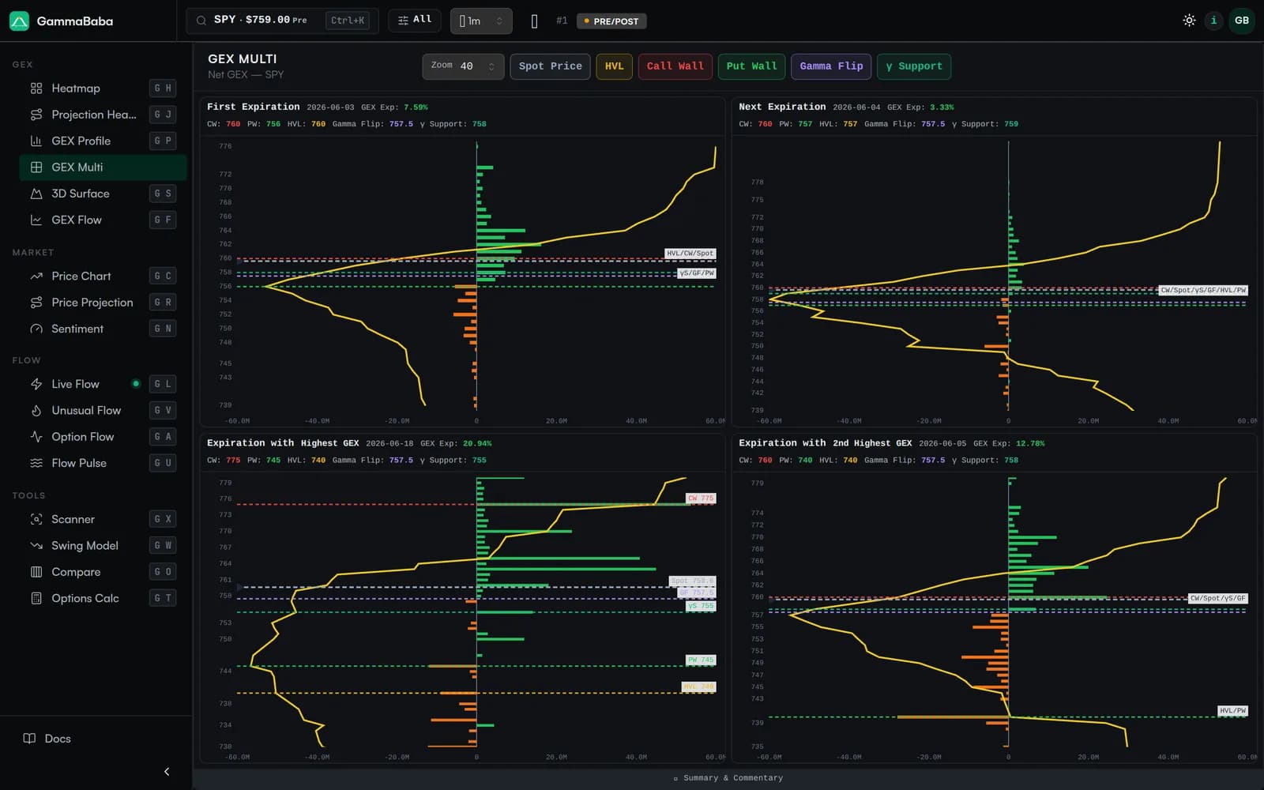Viewport: 1264px width, 790px height.
Task: Click the Ctrl+K shortcut badge
Action: click(x=348, y=21)
